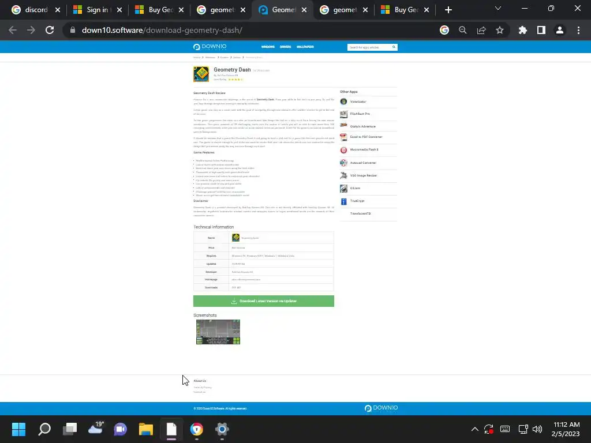Open Otaku's Adventure link
Viewport: 591px width, 443px height.
tap(362, 126)
